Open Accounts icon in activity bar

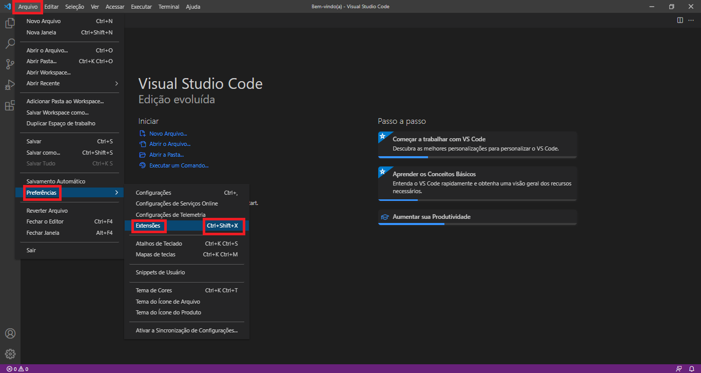coord(10,333)
